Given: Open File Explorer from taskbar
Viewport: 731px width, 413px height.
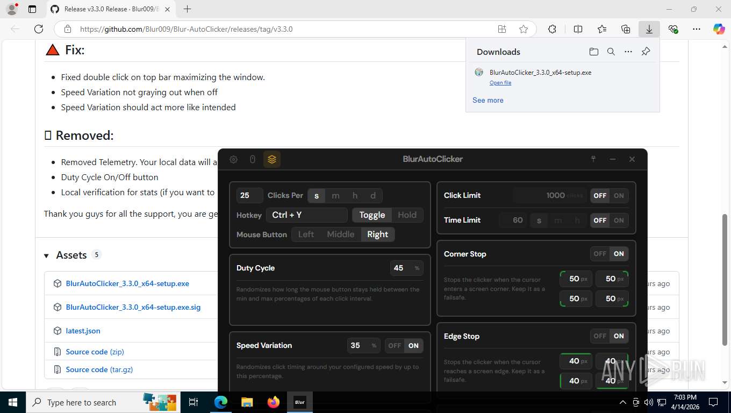Looking at the screenshot, I should (x=247, y=402).
